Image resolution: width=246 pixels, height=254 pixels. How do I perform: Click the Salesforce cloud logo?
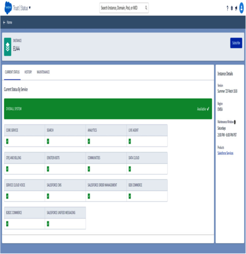[8, 8]
